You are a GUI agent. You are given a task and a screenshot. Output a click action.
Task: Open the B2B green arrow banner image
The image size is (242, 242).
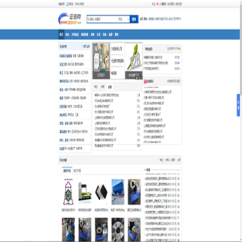134,61
